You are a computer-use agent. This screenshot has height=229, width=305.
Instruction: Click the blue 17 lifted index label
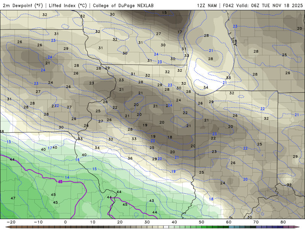50,148
